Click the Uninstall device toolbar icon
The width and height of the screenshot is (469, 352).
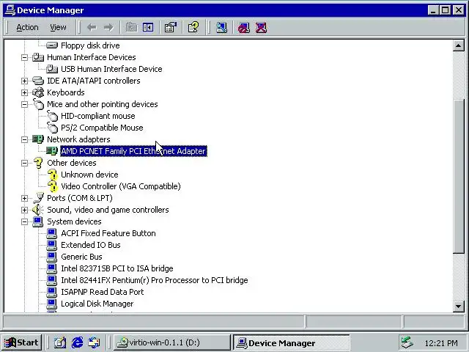[261, 28]
